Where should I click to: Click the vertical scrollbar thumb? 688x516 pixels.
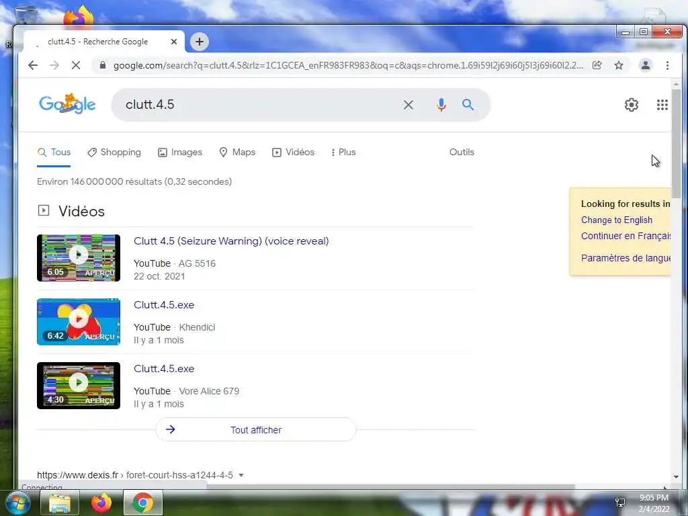(676, 144)
